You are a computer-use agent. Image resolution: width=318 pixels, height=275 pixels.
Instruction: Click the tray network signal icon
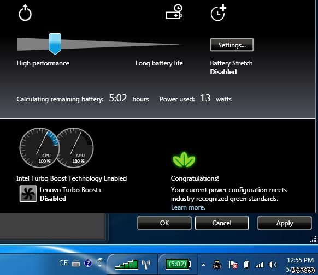(x=260, y=265)
